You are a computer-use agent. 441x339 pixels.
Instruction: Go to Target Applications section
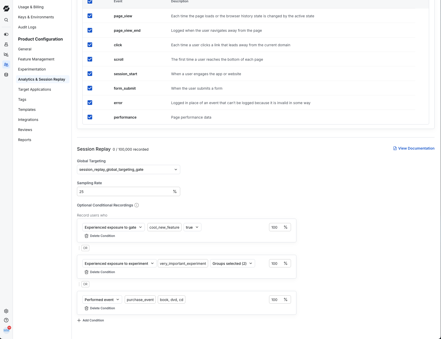[x=34, y=89]
